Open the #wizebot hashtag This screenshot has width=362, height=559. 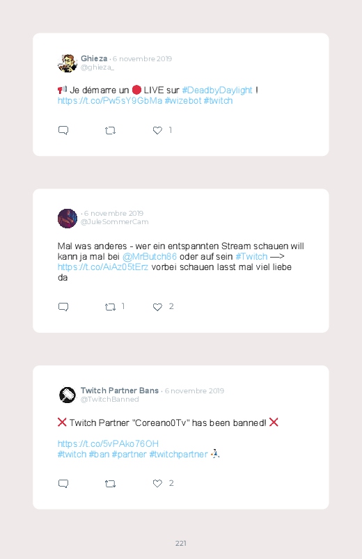[183, 101]
